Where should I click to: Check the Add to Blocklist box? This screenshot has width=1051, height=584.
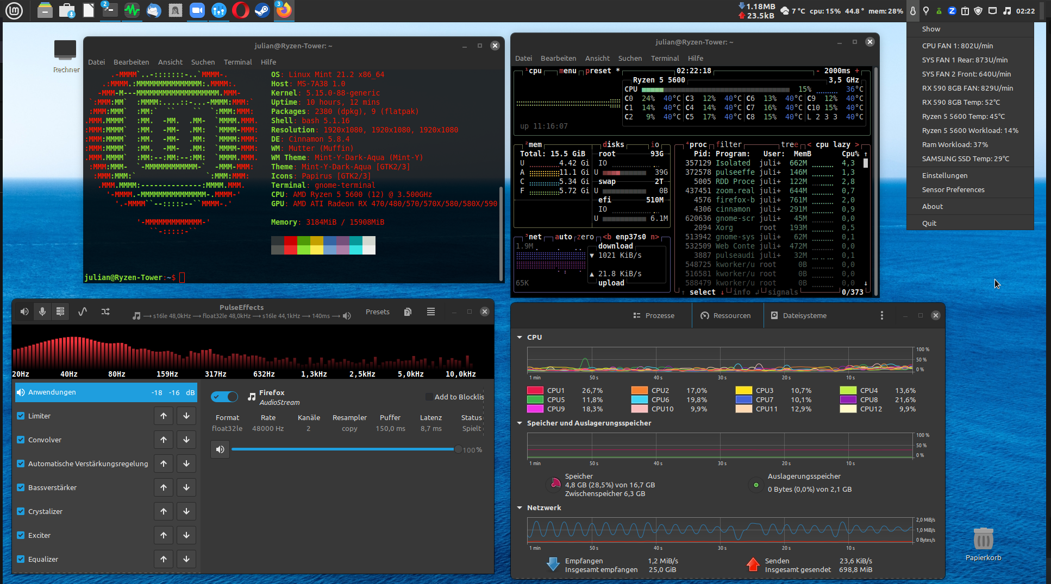click(429, 397)
